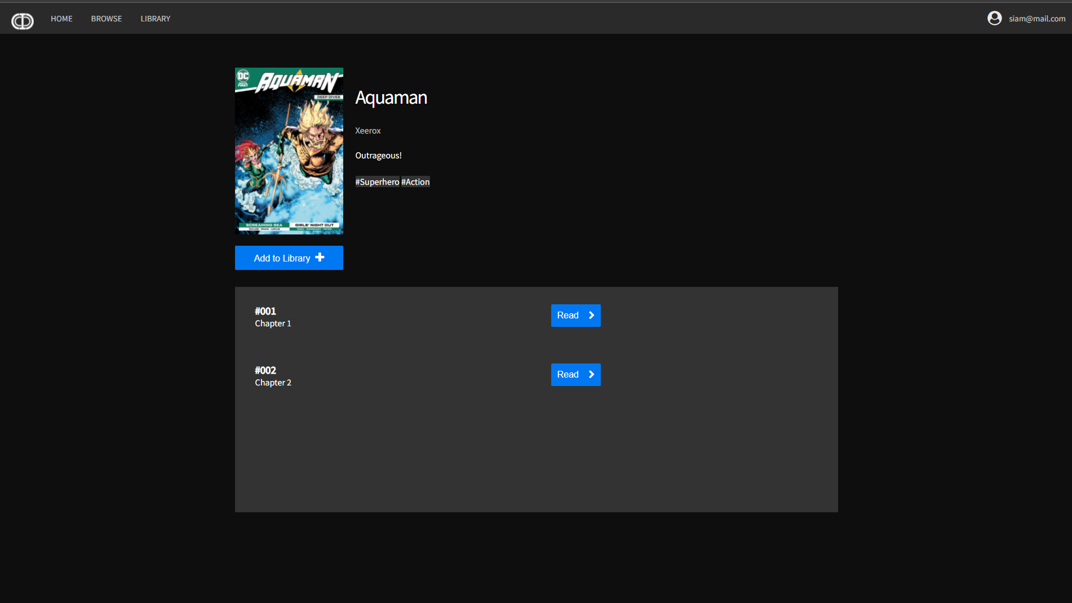The width and height of the screenshot is (1072, 603).
Task: Open author Xeerox's name
Action: click(x=368, y=131)
